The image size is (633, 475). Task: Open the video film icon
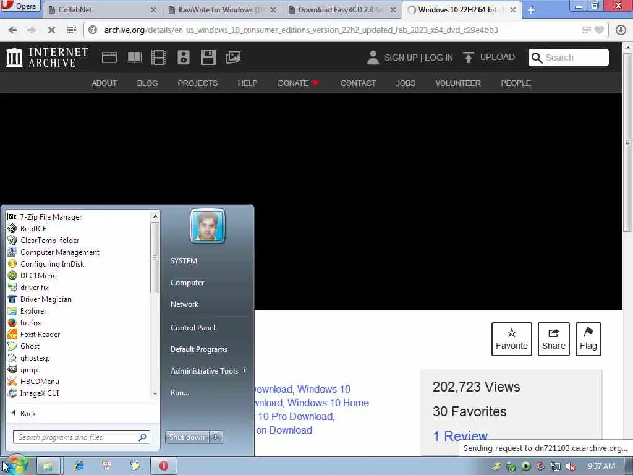point(159,58)
